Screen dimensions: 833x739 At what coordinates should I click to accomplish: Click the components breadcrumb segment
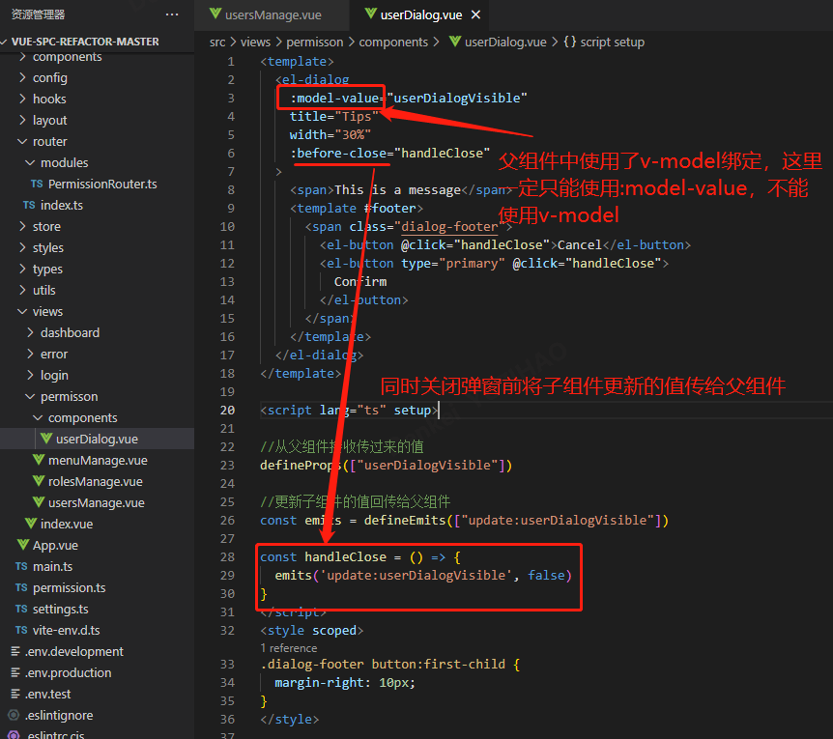(x=393, y=42)
